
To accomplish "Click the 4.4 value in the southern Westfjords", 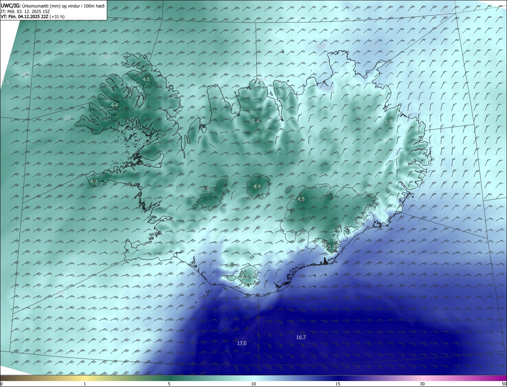I will [114, 105].
